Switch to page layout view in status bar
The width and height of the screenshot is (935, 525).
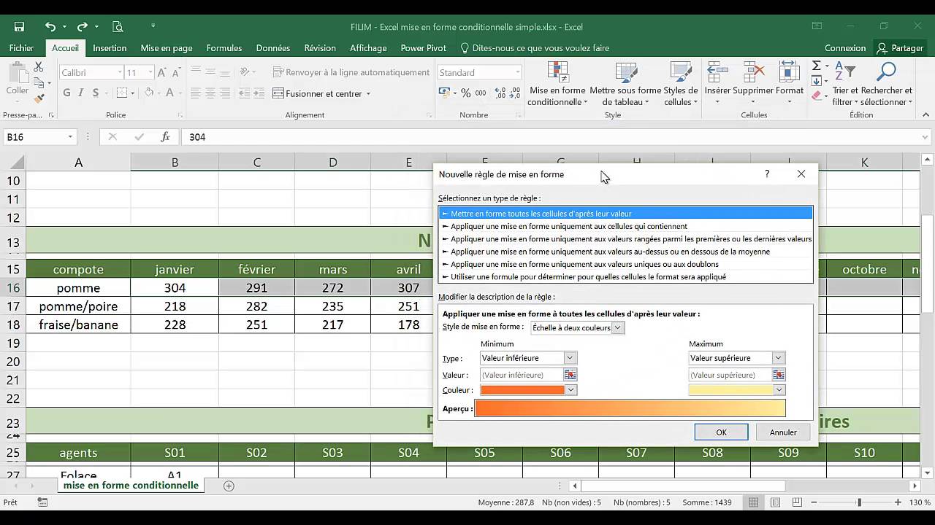point(775,502)
